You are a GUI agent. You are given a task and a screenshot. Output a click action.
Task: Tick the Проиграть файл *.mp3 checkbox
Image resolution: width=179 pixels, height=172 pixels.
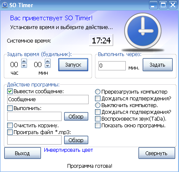coord(10,132)
